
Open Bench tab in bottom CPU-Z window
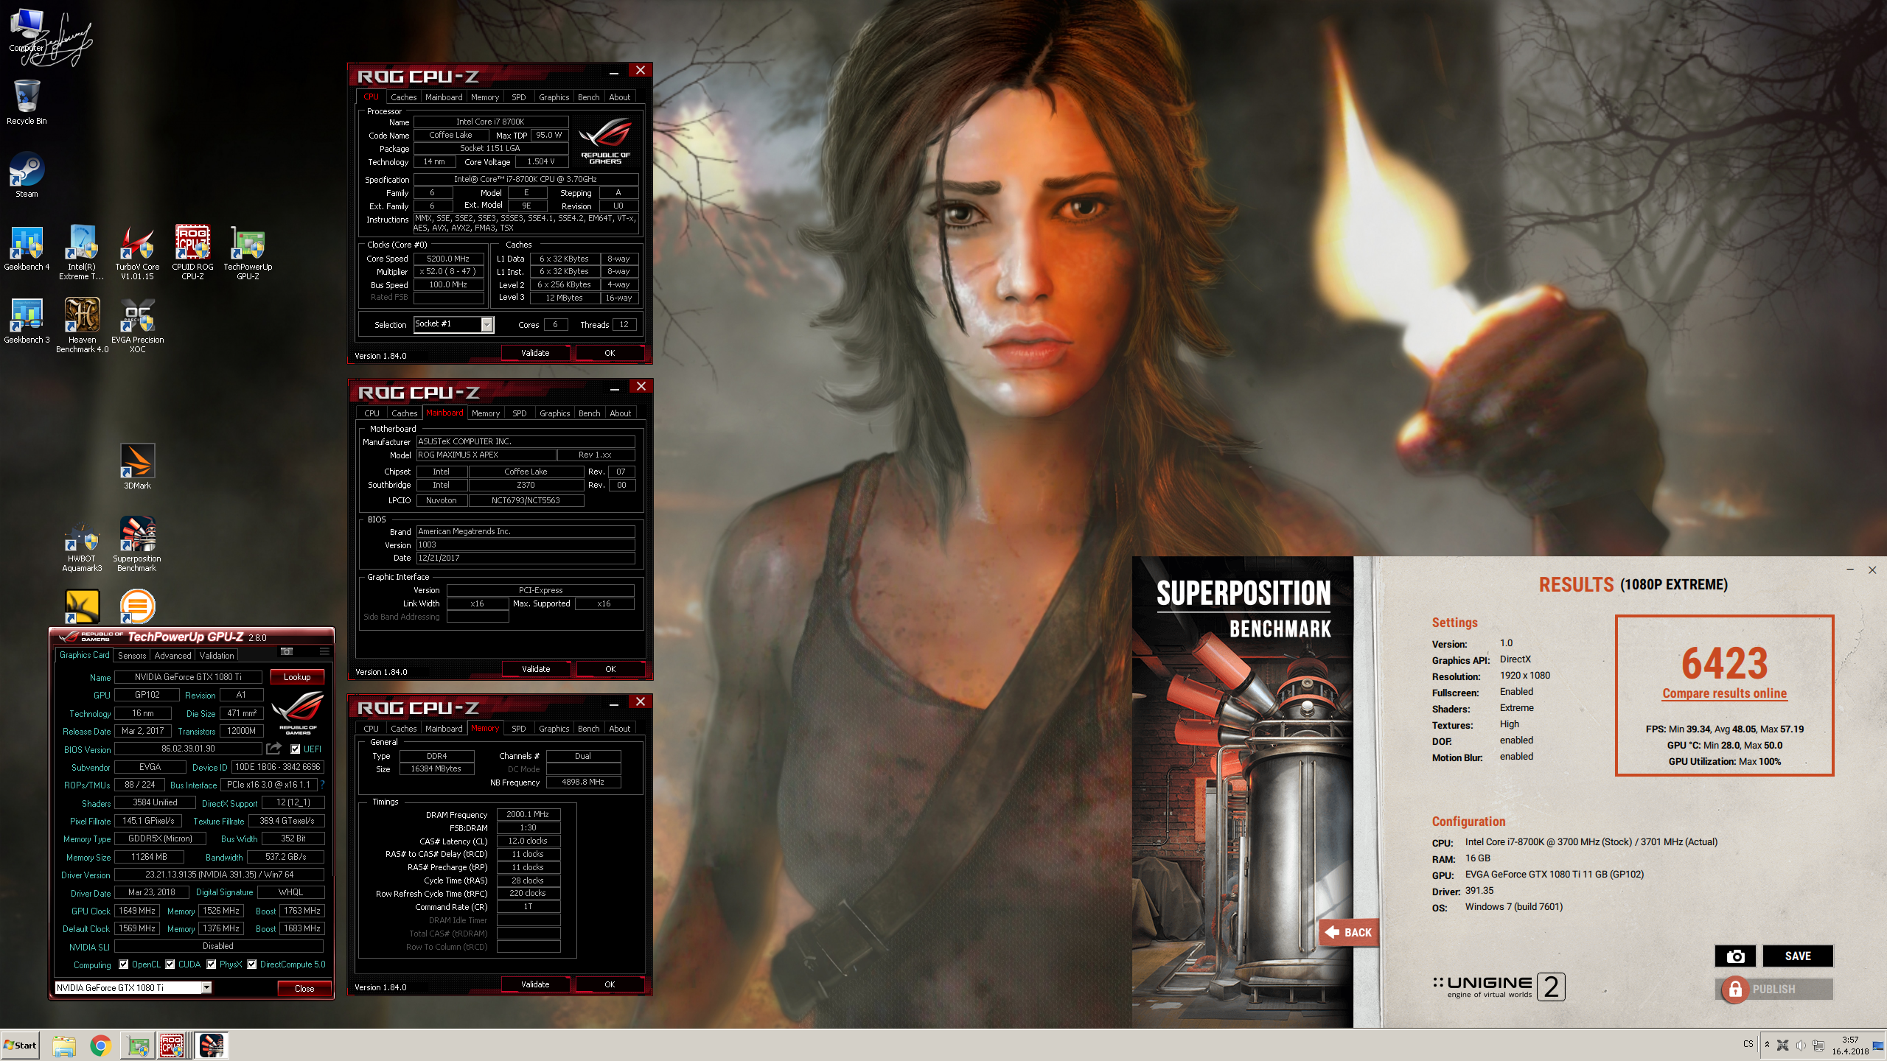click(x=588, y=729)
